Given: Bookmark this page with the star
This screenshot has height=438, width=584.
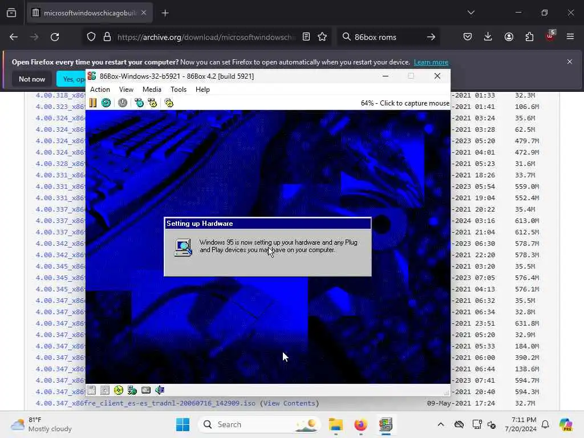Looking at the screenshot, I should point(323,37).
